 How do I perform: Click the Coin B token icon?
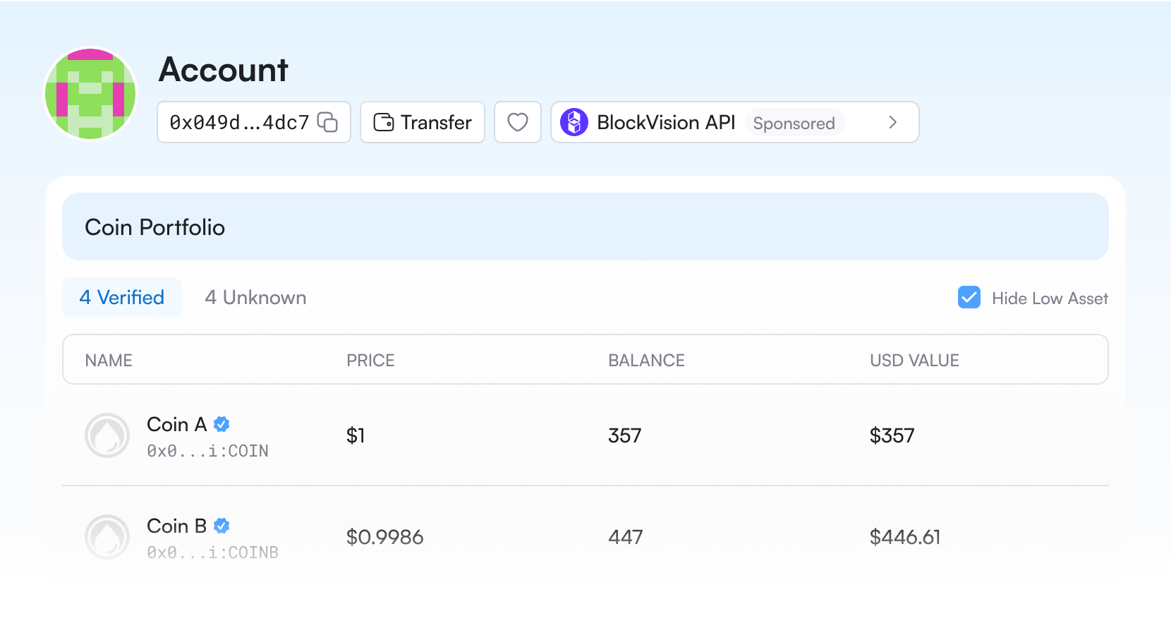107,537
